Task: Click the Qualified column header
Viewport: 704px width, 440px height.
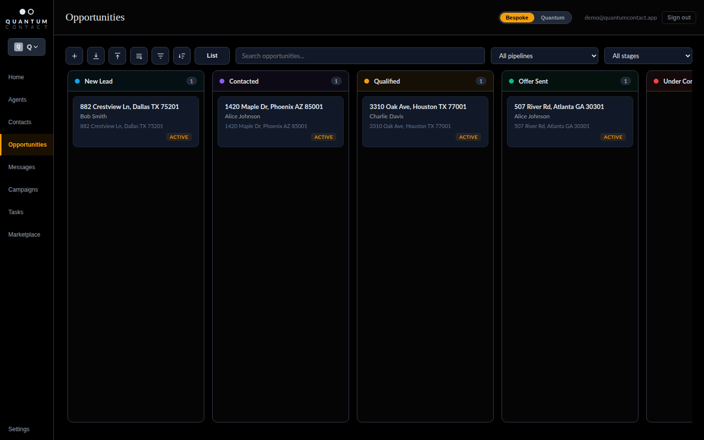Action: pos(425,81)
